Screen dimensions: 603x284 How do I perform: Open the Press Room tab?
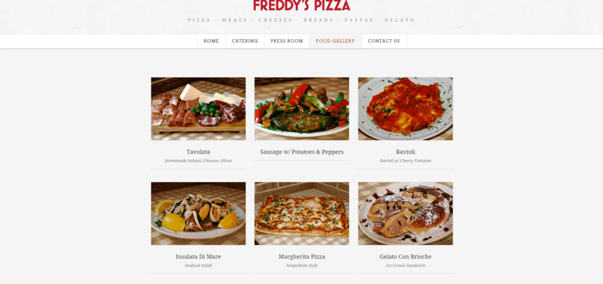(x=287, y=41)
